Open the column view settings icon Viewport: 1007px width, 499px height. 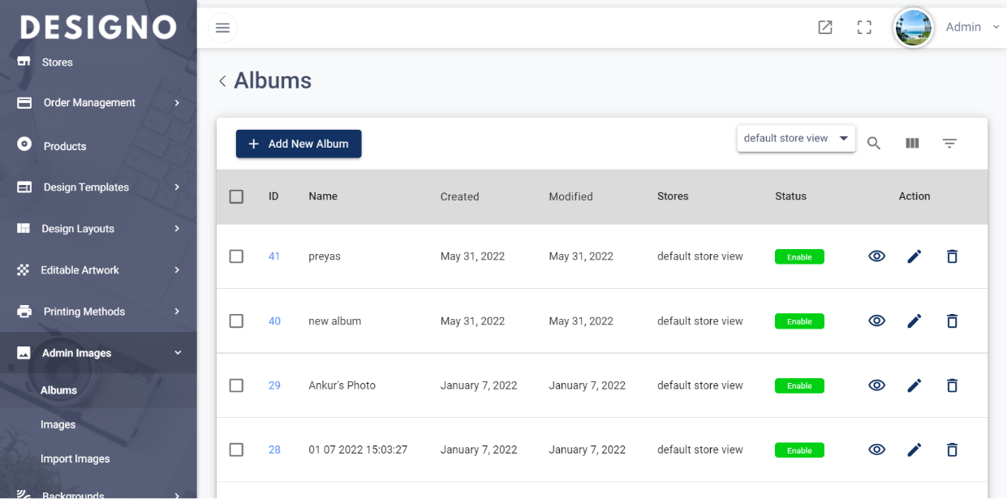912,144
